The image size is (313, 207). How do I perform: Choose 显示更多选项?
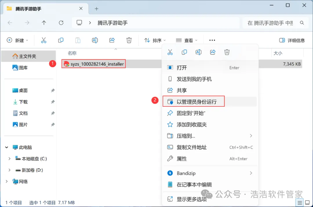coord(210,199)
